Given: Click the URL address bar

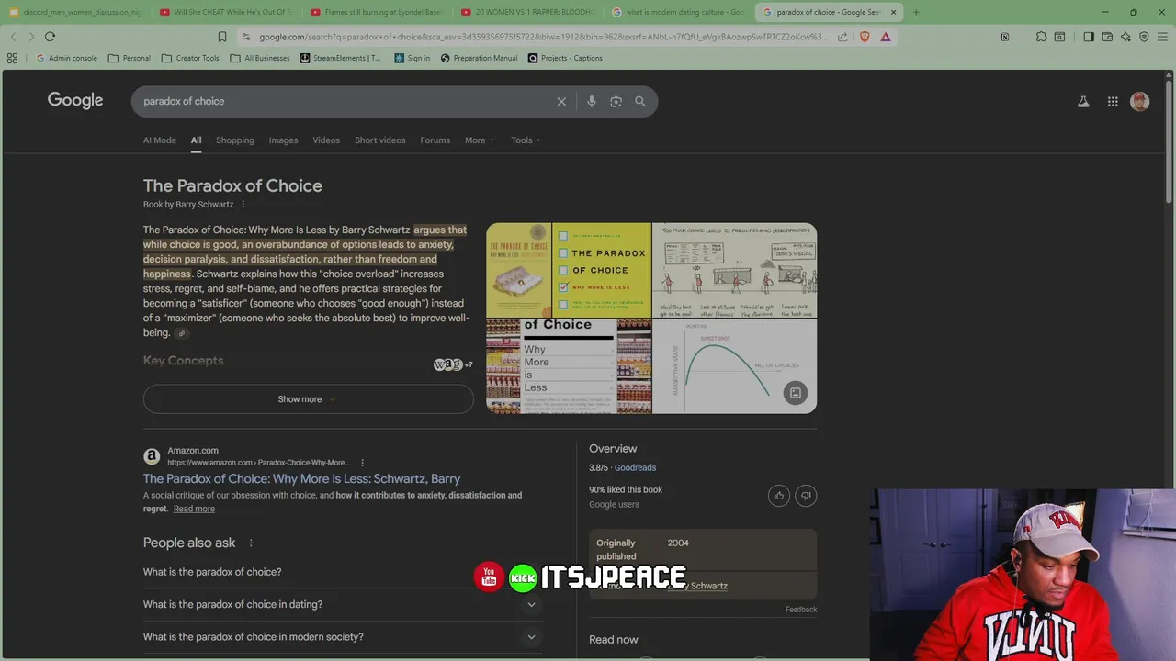Looking at the screenshot, I should pyautogui.click(x=542, y=37).
